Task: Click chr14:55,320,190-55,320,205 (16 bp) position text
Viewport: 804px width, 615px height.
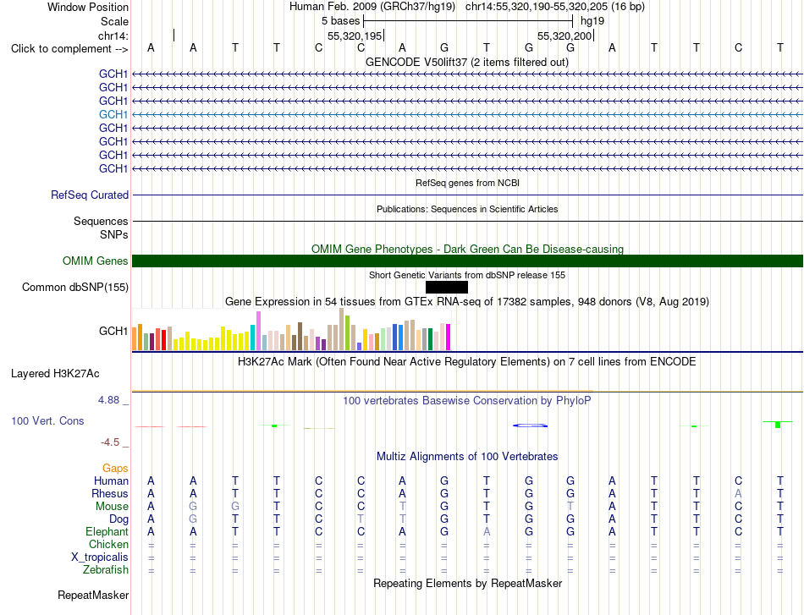Action: pos(555,7)
